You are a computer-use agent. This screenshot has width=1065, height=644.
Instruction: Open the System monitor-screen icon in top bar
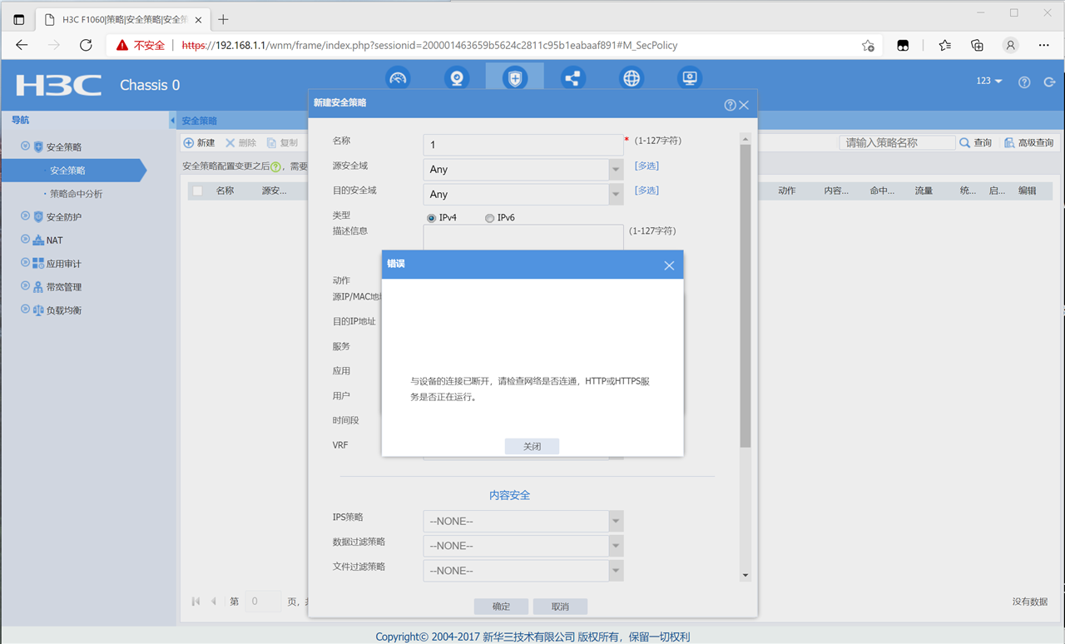click(x=690, y=78)
